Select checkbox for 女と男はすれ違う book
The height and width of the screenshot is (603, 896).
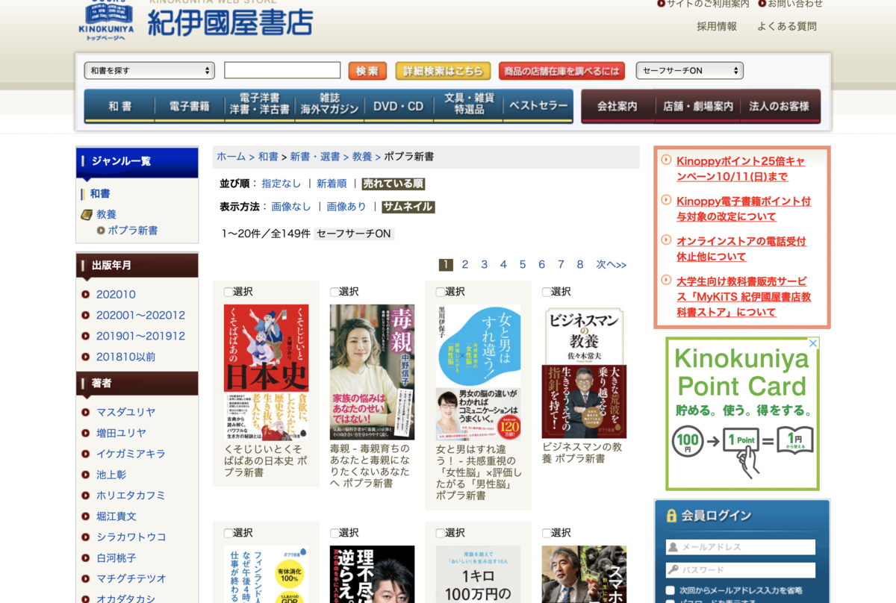click(441, 292)
